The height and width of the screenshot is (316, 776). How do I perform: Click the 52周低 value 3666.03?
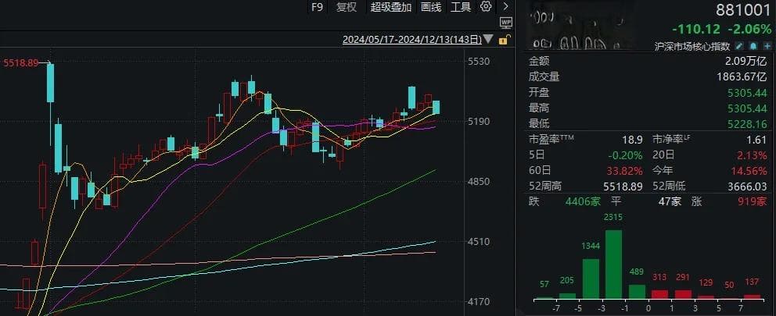click(x=747, y=186)
